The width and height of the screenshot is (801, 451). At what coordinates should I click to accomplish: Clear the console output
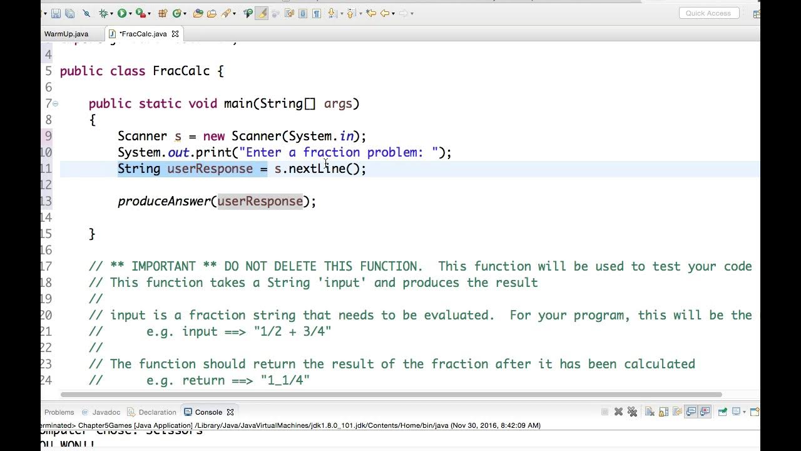click(650, 412)
